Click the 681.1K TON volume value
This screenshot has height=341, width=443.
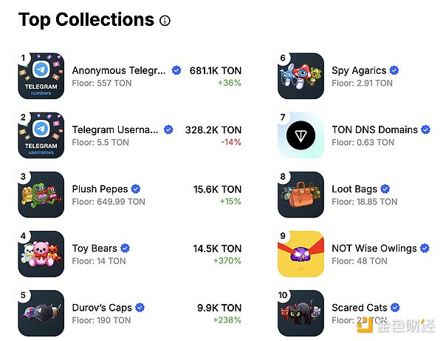pyautogui.click(x=216, y=71)
